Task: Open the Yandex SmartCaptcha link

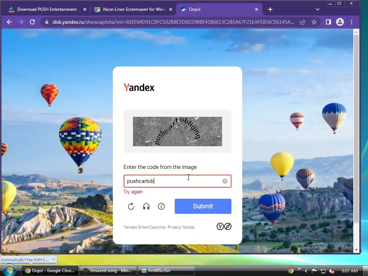Action: click(x=144, y=227)
